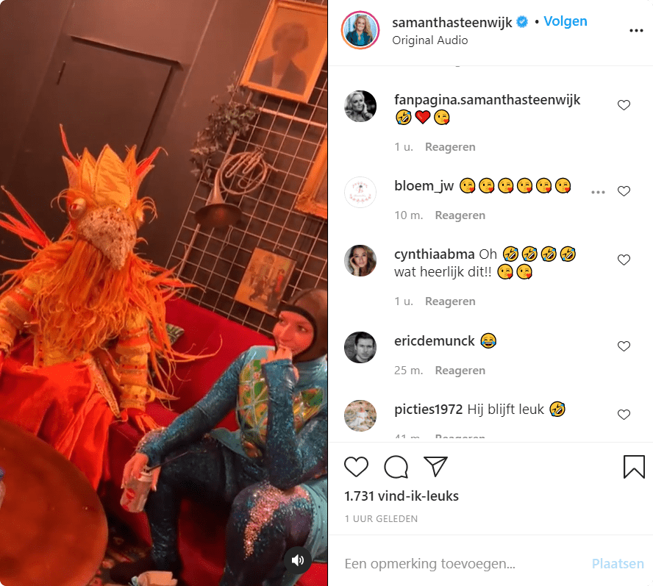The height and width of the screenshot is (586, 653).
Task: Open the post options three-dot menu
Action: tap(636, 30)
